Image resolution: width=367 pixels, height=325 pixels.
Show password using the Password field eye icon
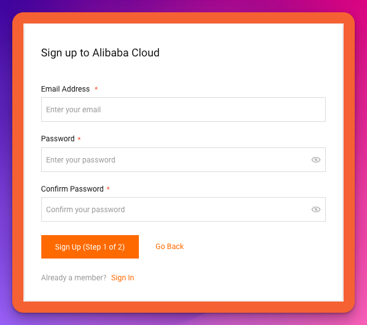pos(316,160)
